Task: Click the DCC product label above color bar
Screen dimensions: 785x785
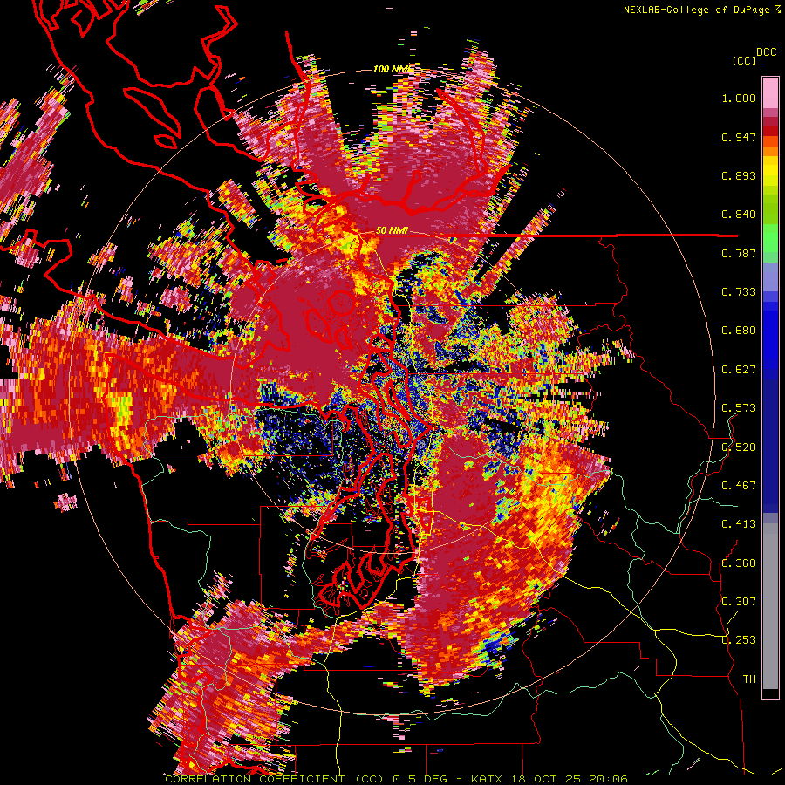Action: pos(767,52)
